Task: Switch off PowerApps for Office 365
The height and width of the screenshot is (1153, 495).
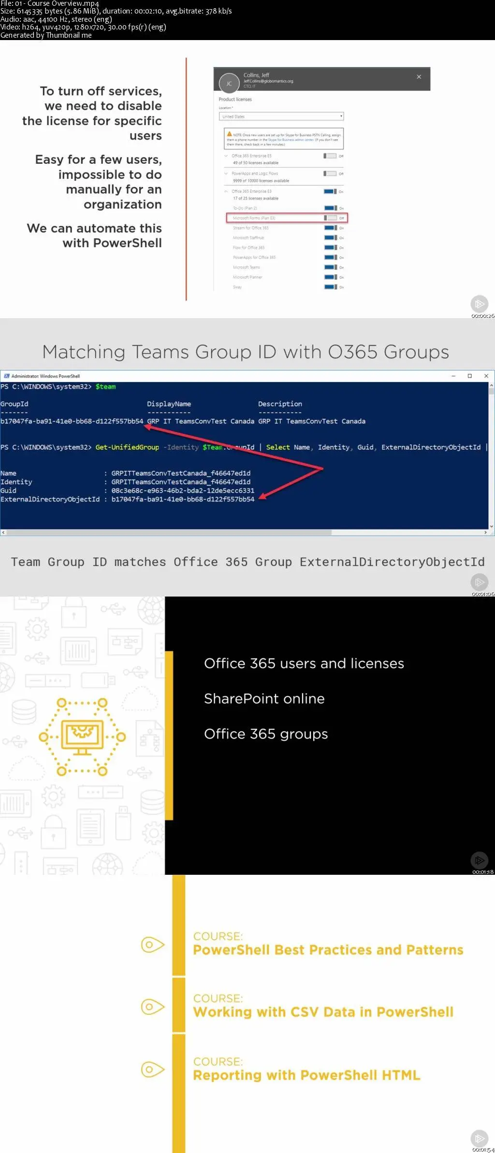Action: pyautogui.click(x=331, y=257)
